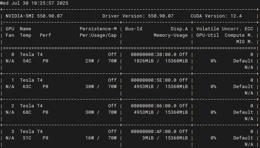The height and width of the screenshot is (148, 260).
Task: Click the Driver Version 550.90.07 text
Action: 138,16
